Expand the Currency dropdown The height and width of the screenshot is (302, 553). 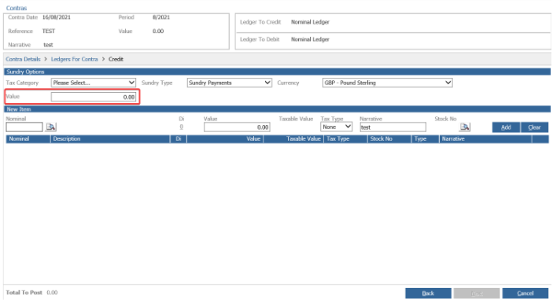(x=387, y=83)
